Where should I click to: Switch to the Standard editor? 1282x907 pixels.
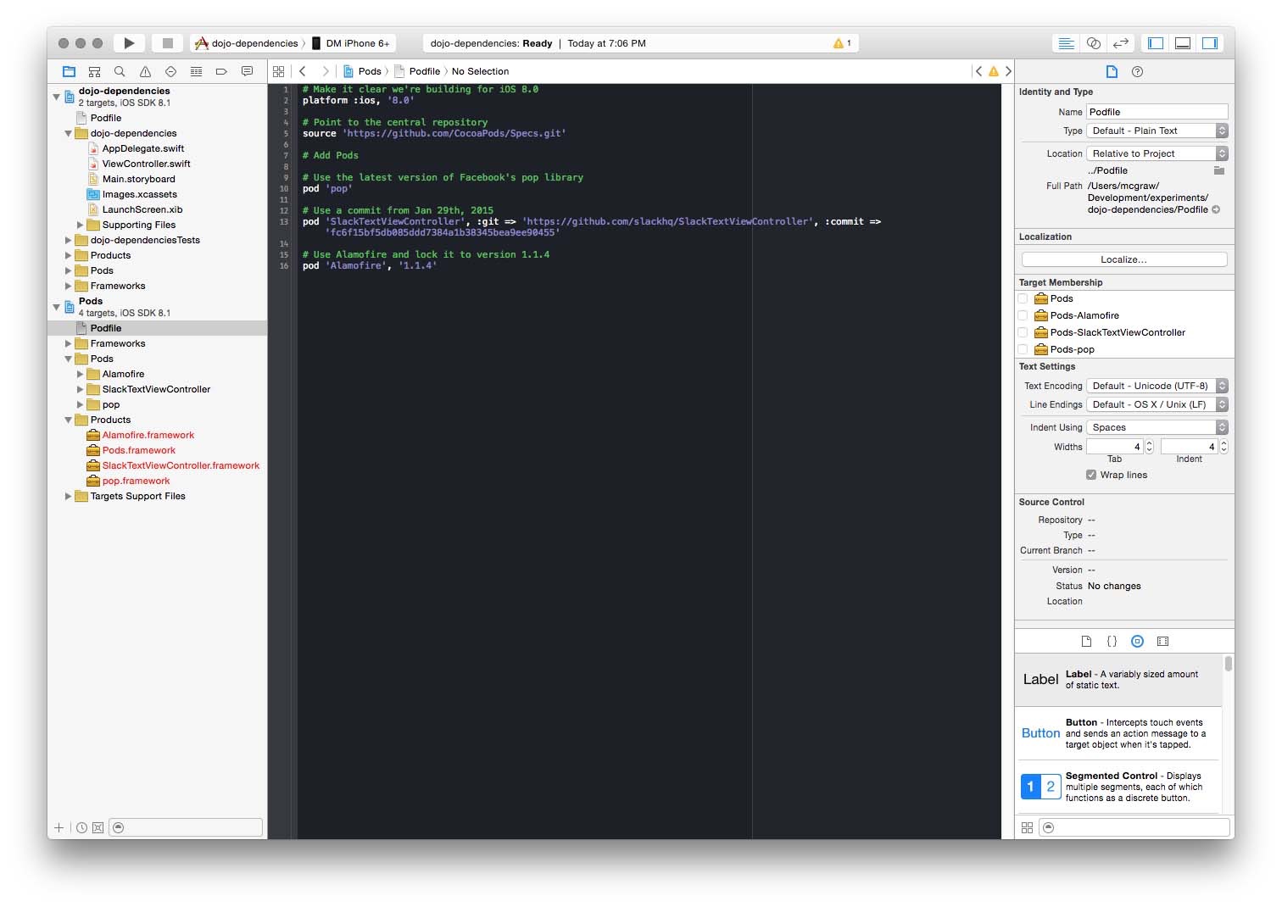(x=1067, y=43)
